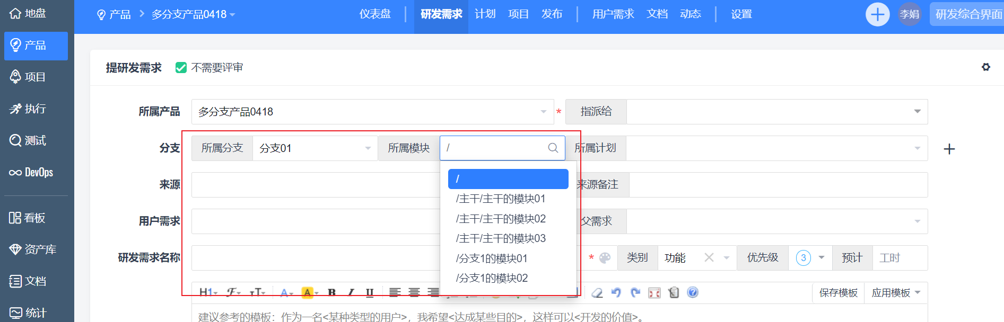
Task: Select the highlighted '/' module option
Action: coord(508,179)
